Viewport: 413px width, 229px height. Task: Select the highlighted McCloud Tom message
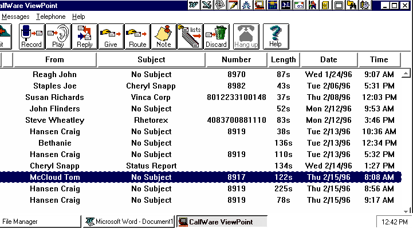coord(200,177)
